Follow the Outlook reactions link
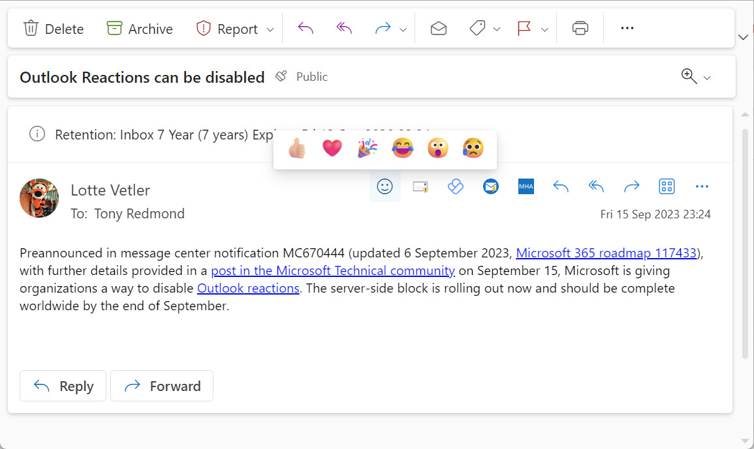The height and width of the screenshot is (449, 754). [248, 288]
